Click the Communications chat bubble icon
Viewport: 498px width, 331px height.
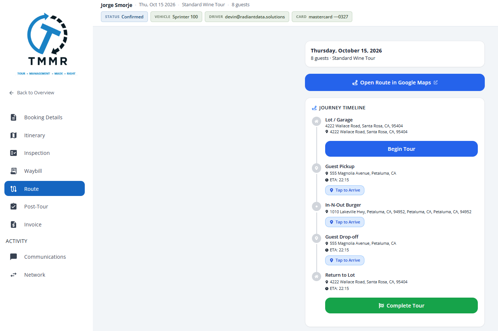pos(14,257)
